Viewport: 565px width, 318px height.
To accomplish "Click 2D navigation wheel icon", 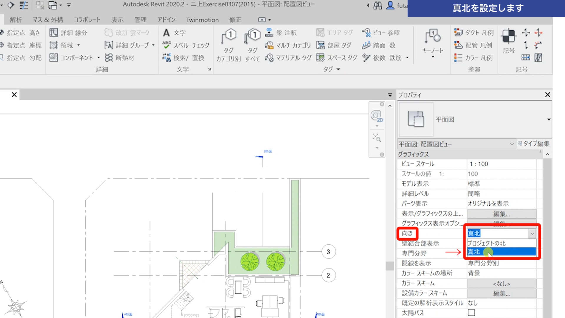I will coord(376,116).
